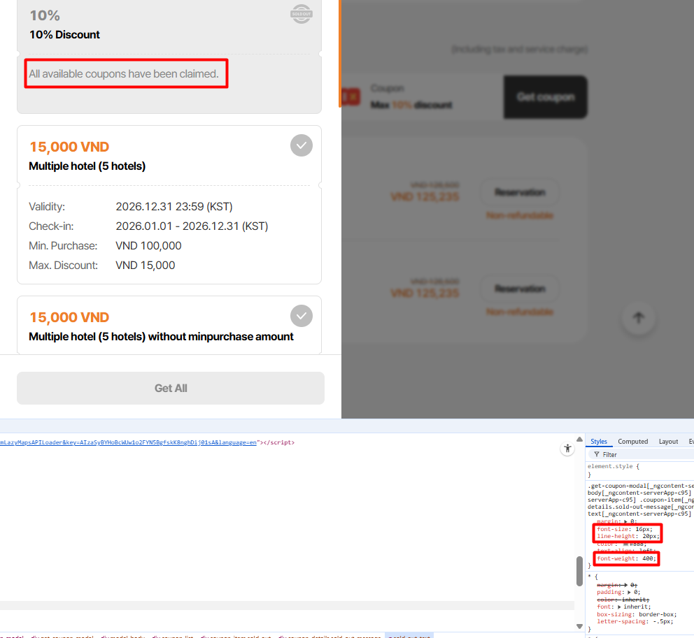Click the max discount value 'VND 15,000'
The height and width of the screenshot is (638, 694).
click(x=146, y=266)
